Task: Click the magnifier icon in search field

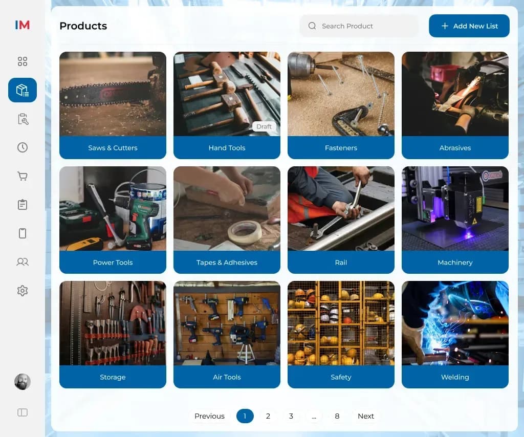Action: 312,26
